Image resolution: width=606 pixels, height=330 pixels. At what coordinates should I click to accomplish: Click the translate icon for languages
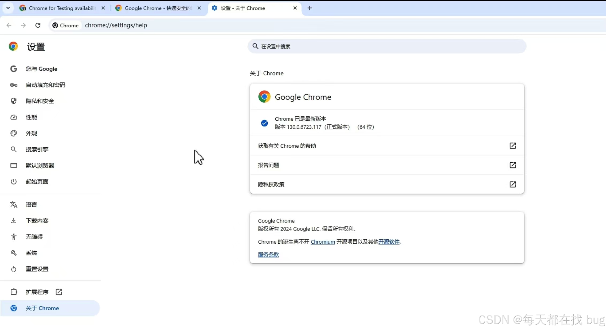[14, 205]
